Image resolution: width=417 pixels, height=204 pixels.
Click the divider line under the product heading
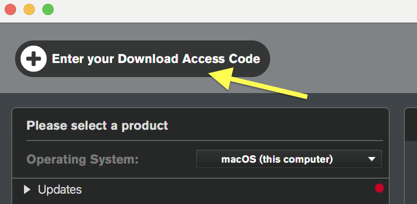(205, 141)
